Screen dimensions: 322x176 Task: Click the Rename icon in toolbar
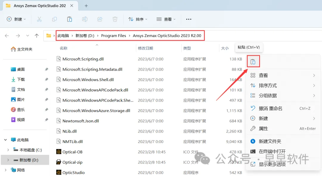(x=85, y=19)
